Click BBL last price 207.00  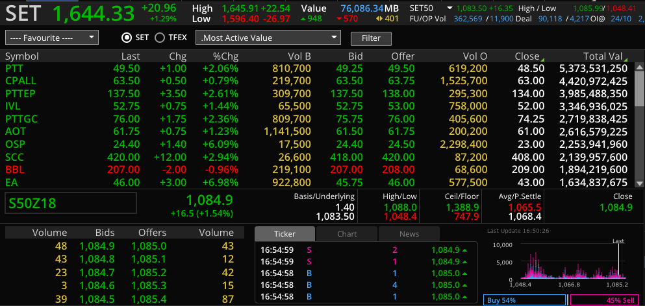coord(123,170)
